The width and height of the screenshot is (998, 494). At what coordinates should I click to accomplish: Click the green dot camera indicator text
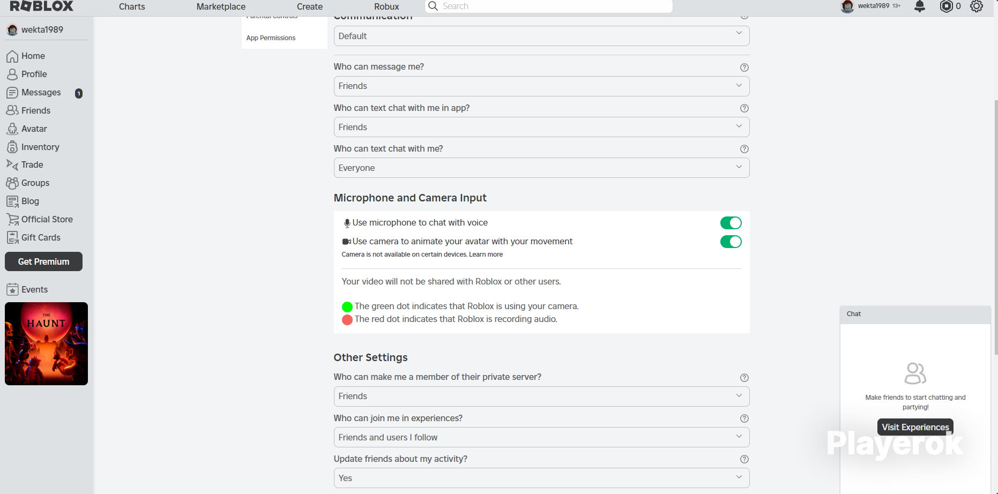(x=466, y=306)
